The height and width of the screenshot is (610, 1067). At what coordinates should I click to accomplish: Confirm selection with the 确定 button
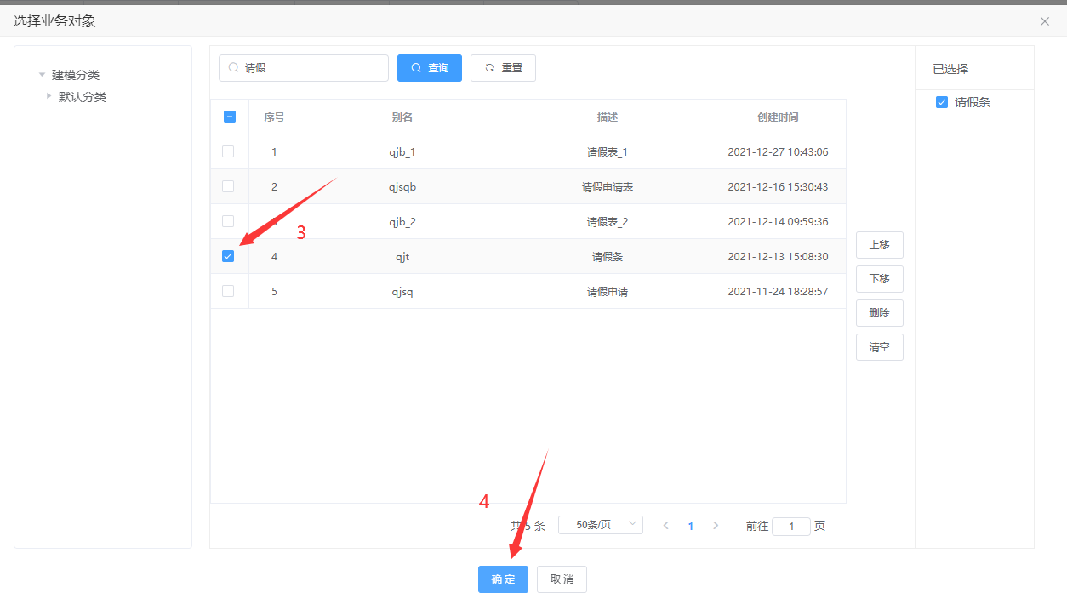click(x=503, y=579)
